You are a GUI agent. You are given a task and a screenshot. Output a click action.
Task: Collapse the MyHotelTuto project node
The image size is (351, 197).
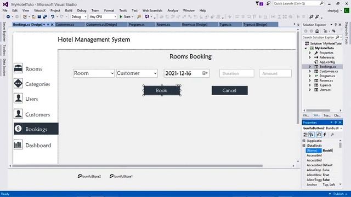[x=306, y=48]
